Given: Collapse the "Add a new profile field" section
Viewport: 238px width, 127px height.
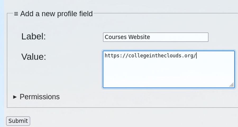Looking at the screenshot, I should point(56,14).
